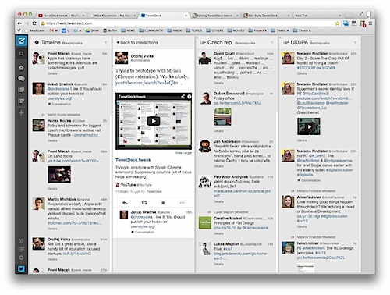Click Creative Market's green avatar
The image size is (390, 295).
205,222
